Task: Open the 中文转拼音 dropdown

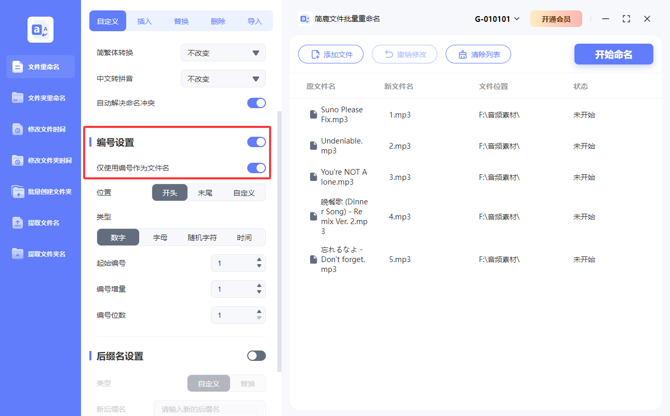Action: click(223, 79)
